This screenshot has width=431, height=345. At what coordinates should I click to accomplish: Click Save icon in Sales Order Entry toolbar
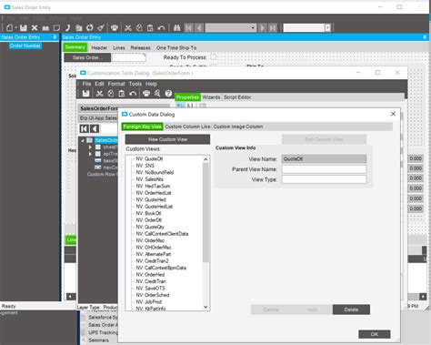pos(23,28)
